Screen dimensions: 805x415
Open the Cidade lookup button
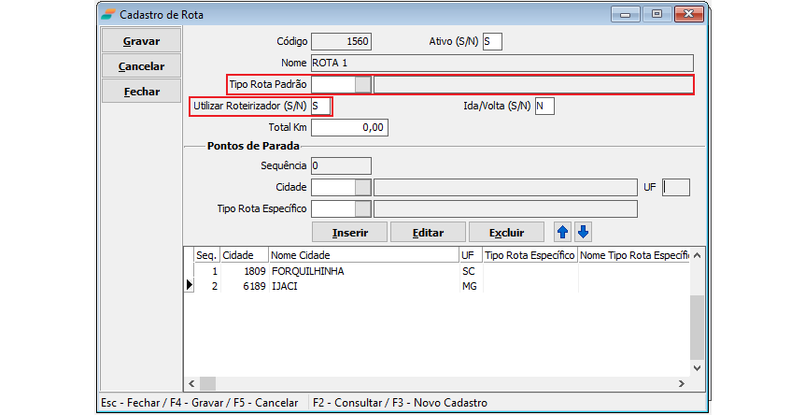tap(363, 187)
